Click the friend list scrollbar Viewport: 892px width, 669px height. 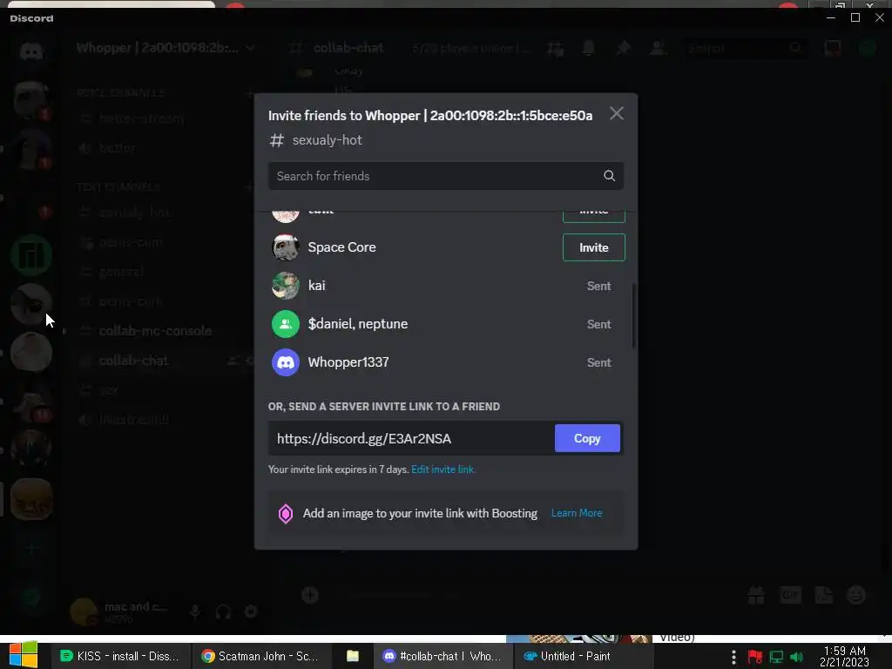[634, 315]
